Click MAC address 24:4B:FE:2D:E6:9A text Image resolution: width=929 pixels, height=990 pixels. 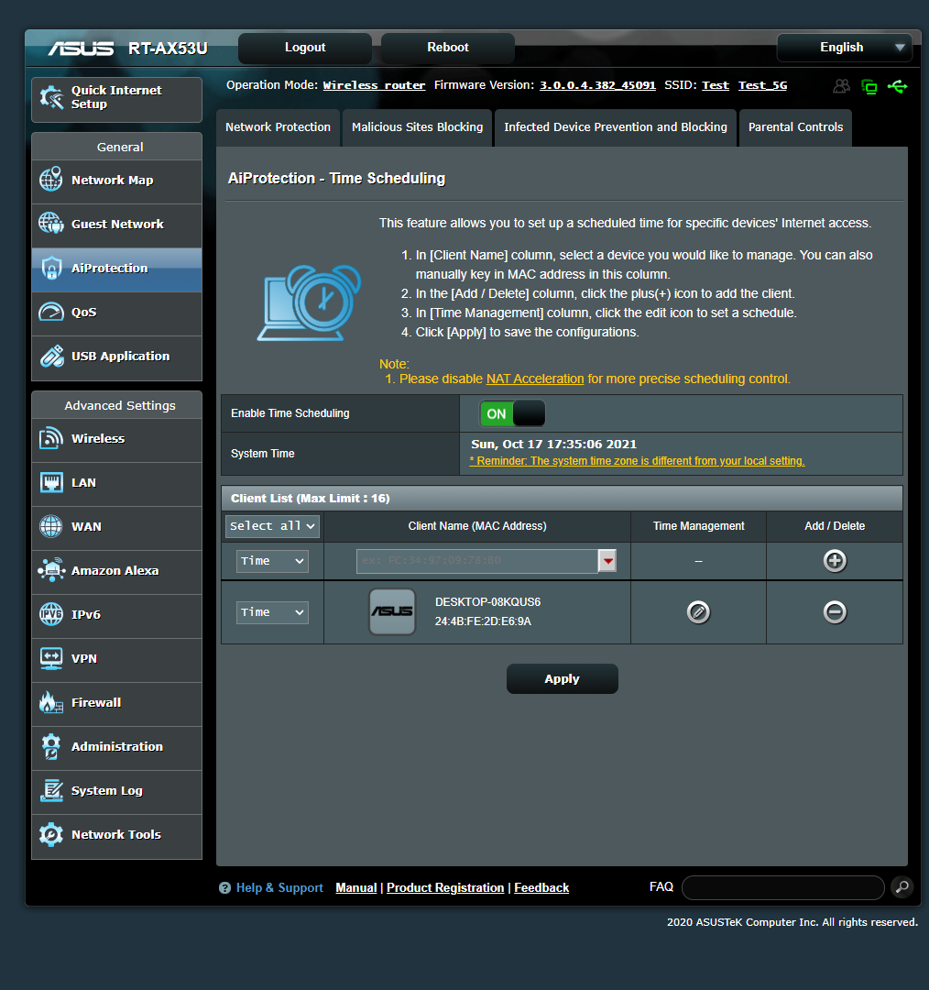(483, 621)
